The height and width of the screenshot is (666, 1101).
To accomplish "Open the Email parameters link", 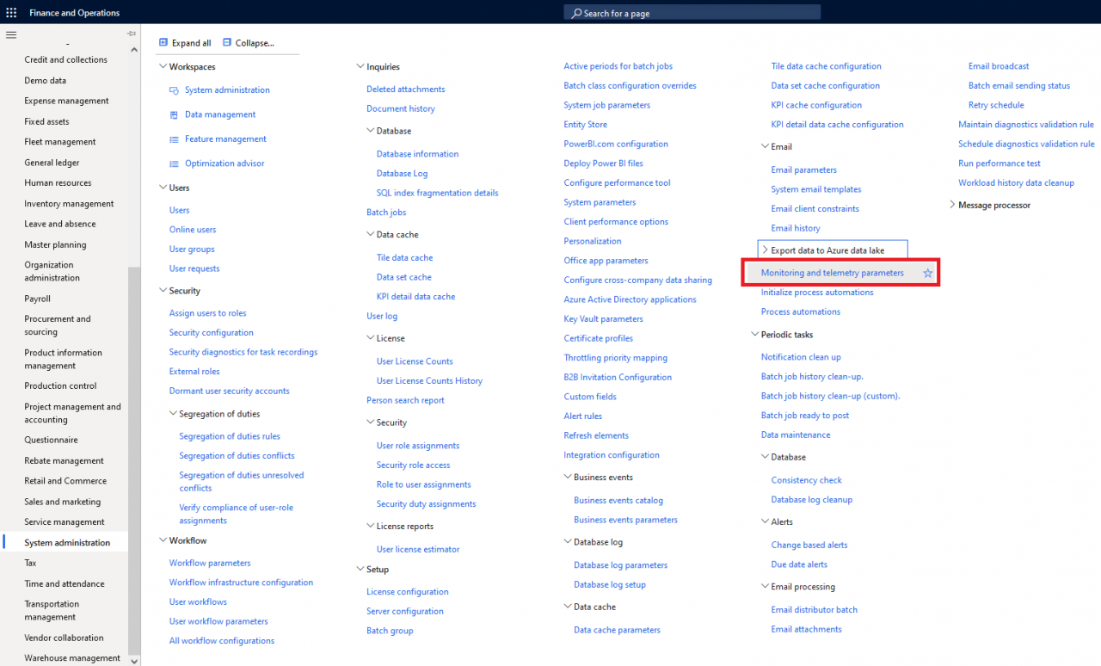I will click(803, 170).
